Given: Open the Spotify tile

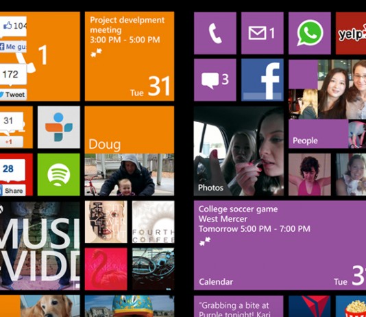Looking at the screenshot, I should 58,174.
